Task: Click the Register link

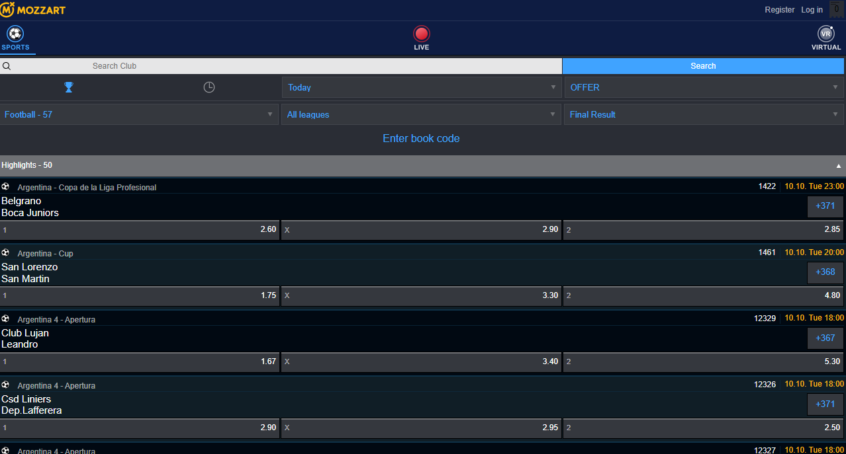Action: coord(779,10)
